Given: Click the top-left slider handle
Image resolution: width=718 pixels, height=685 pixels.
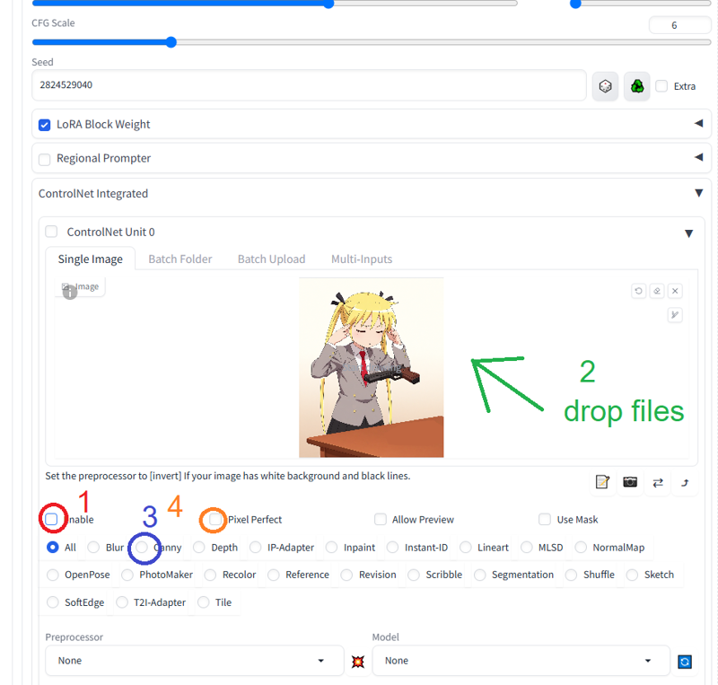Looking at the screenshot, I should tap(328, 4).
